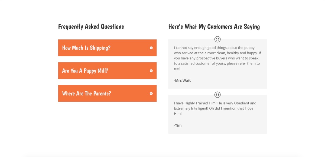The height and width of the screenshot is (157, 325).
Task: Click the "-Tim" author name
Action: [x=178, y=126]
